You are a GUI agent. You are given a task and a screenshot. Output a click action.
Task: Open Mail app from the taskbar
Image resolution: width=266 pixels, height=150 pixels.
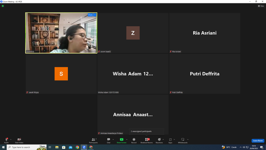70,147
